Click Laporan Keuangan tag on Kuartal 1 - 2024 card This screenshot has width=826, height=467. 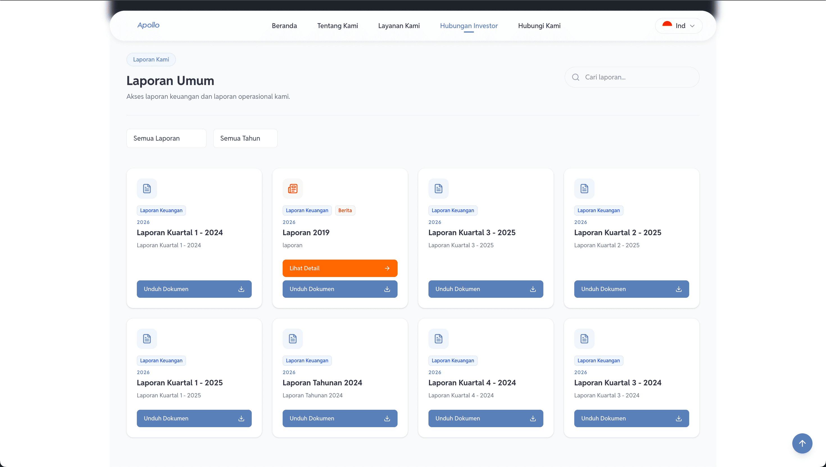pos(161,210)
